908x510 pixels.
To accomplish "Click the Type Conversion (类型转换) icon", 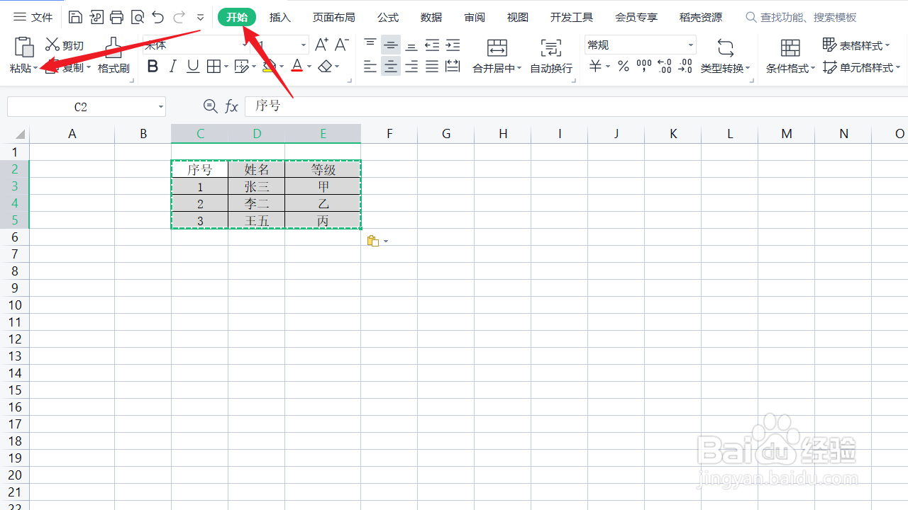I will click(725, 48).
